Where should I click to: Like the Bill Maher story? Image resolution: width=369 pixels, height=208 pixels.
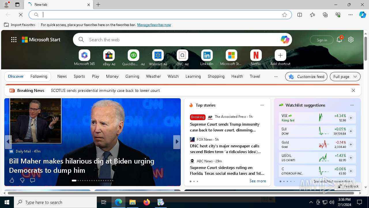[12, 180]
